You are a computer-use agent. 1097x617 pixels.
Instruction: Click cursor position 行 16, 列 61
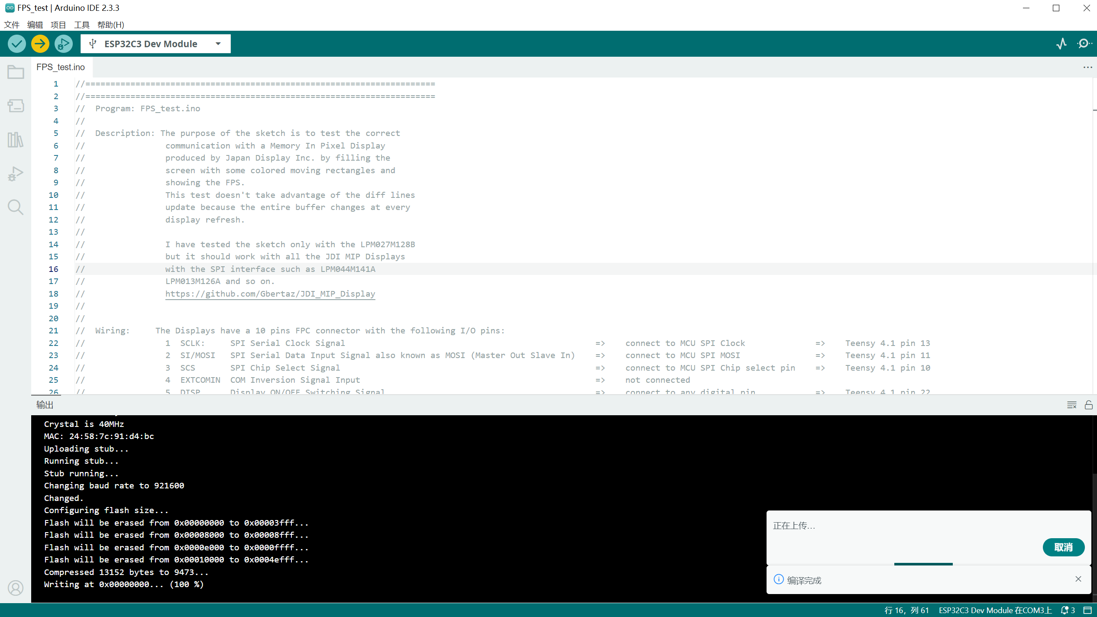coord(906,610)
